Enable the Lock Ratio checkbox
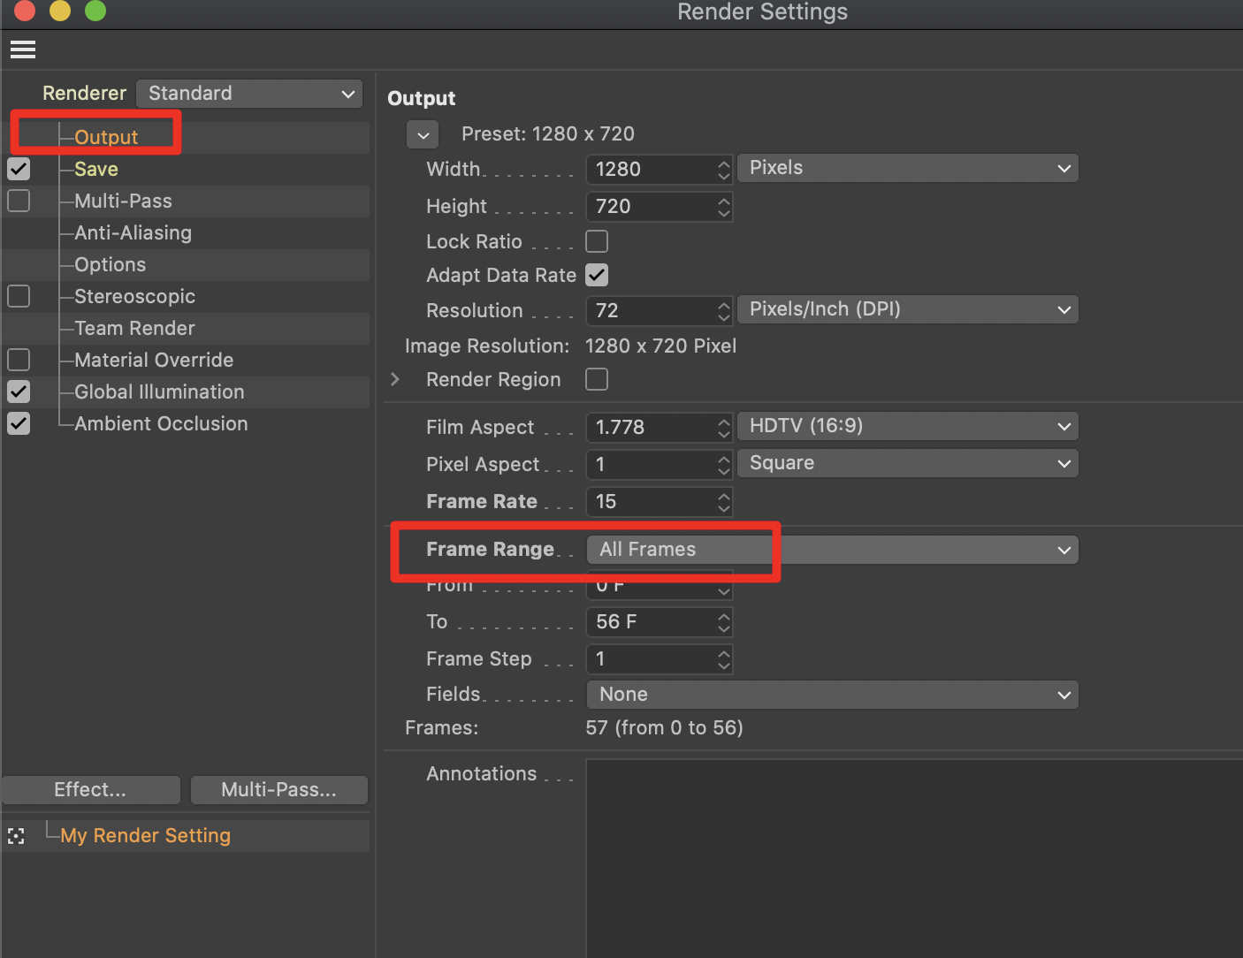This screenshot has width=1243, height=958. (x=597, y=241)
